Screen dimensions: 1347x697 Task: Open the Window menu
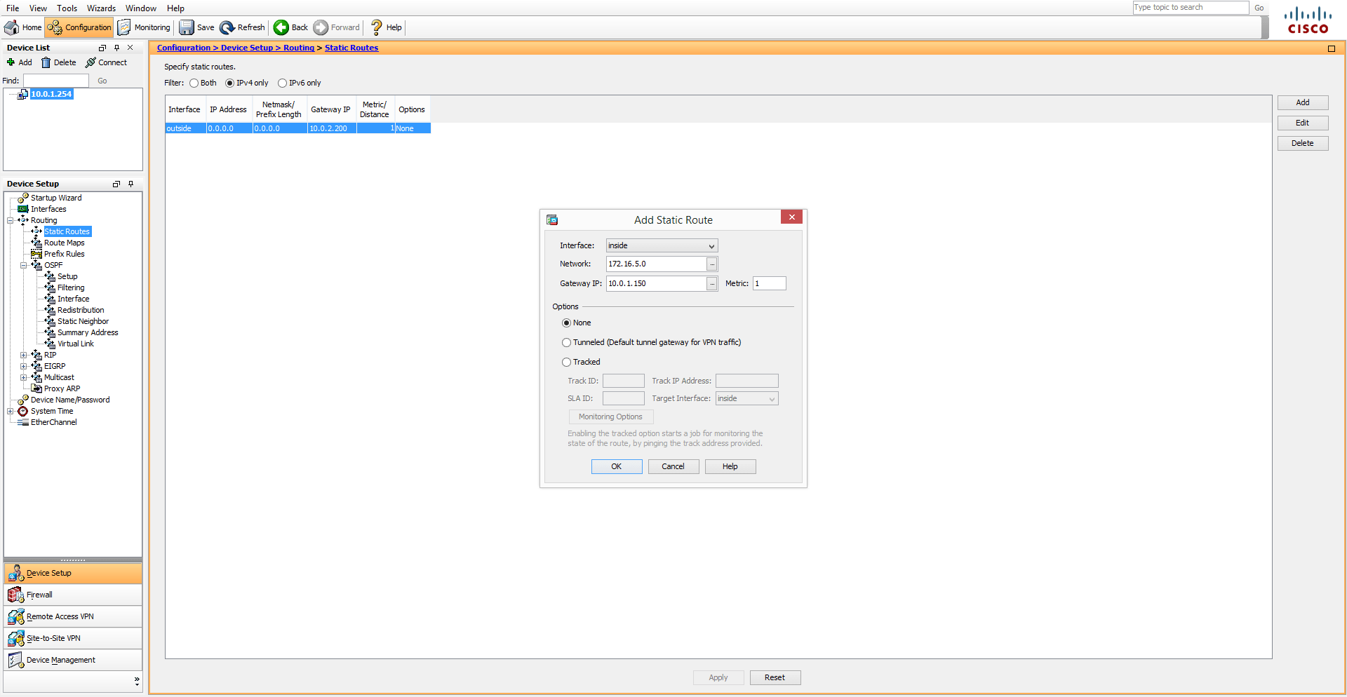coord(141,8)
